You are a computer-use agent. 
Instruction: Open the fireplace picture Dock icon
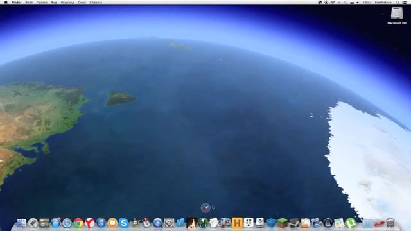191,223
